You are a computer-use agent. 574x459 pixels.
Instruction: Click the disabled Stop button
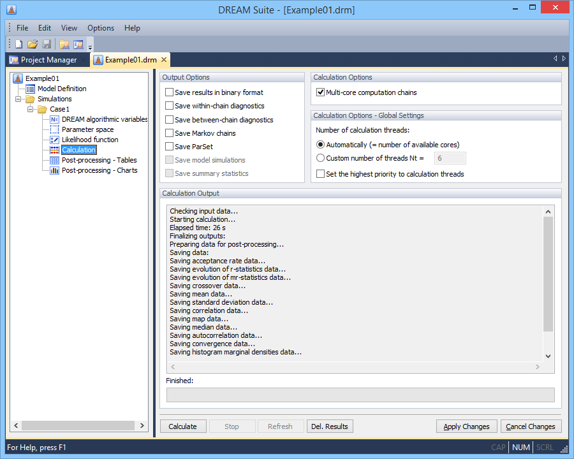(x=232, y=426)
